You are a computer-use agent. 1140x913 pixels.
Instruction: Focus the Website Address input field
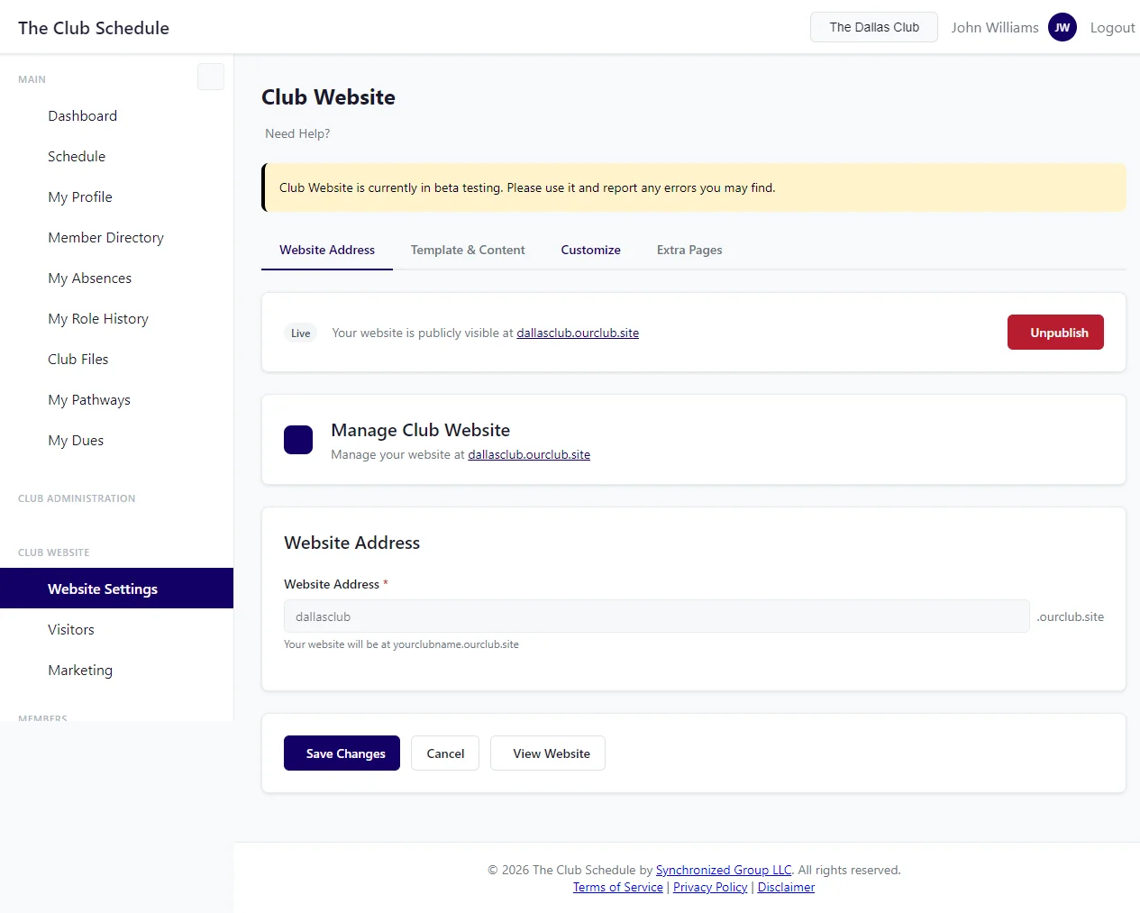[656, 616]
